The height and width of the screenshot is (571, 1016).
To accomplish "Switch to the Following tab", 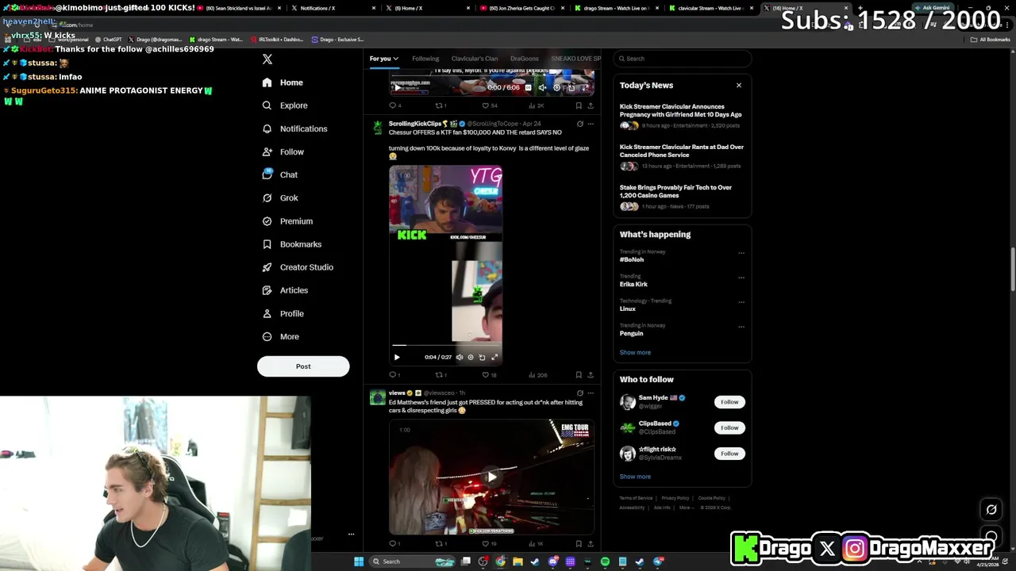I will pos(425,59).
